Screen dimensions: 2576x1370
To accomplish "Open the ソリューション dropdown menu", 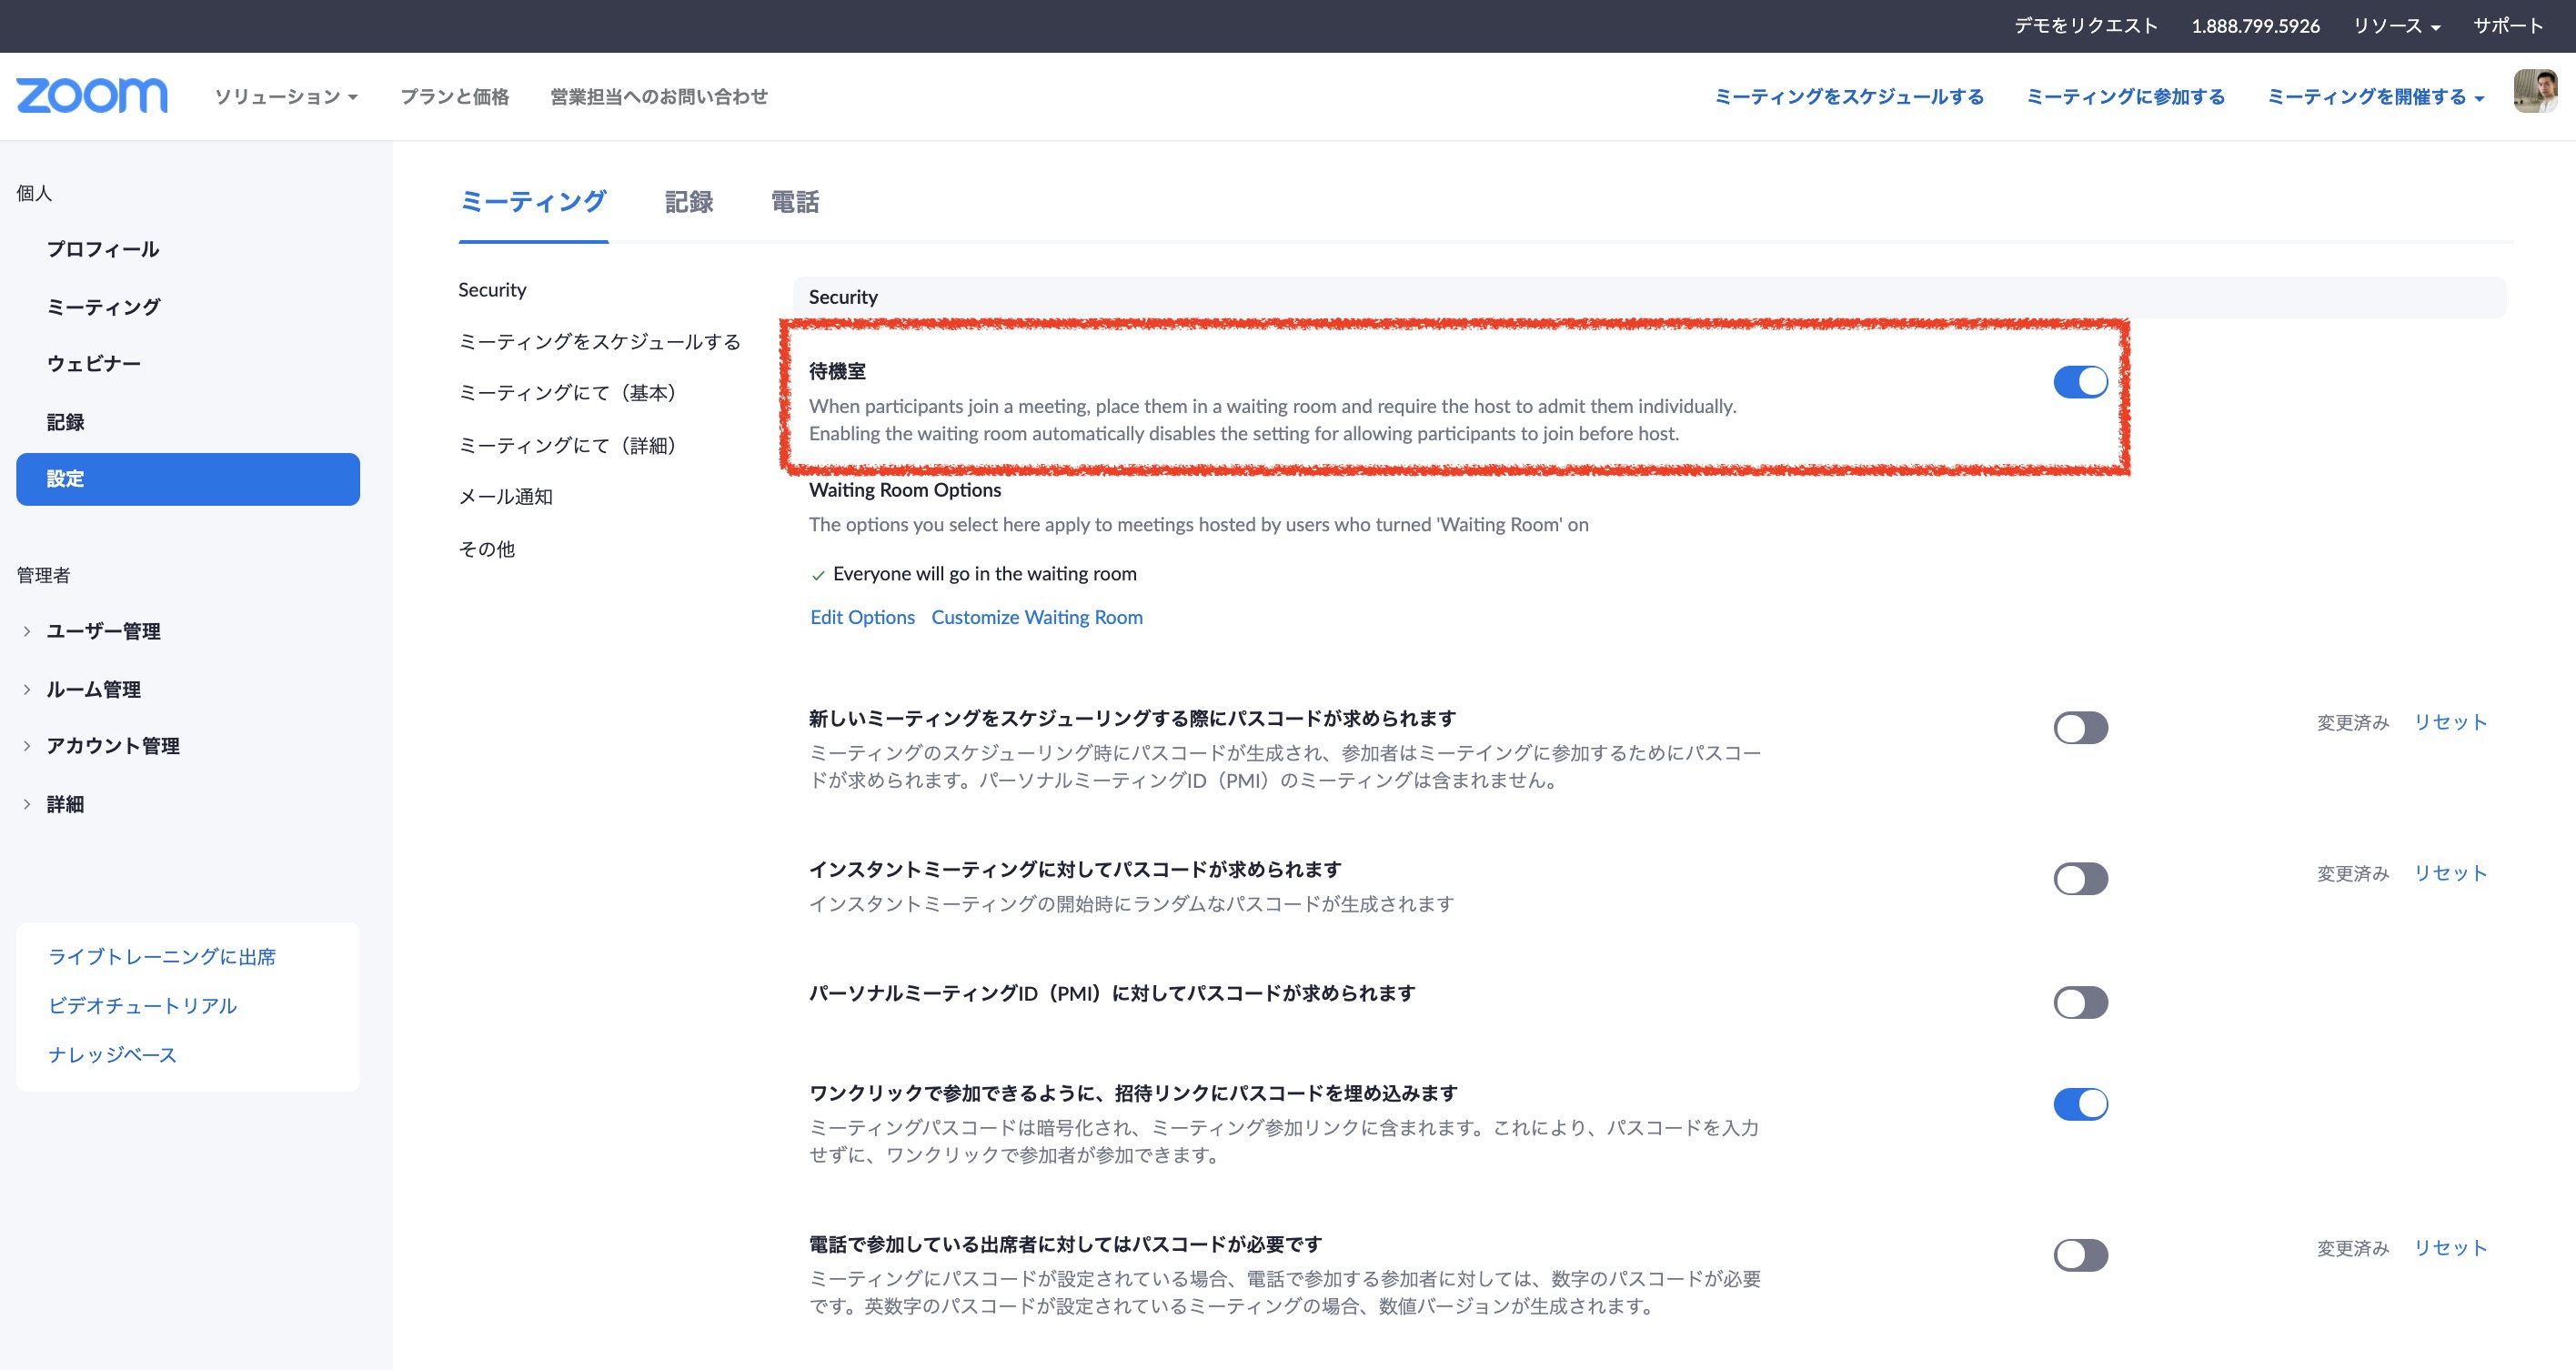I will pos(286,97).
